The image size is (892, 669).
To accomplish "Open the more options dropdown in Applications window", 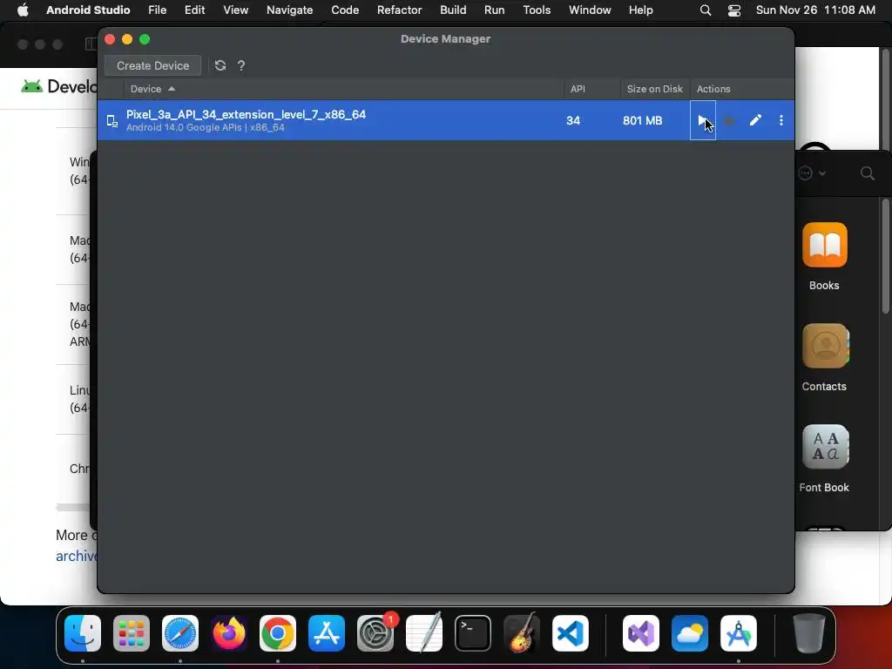I will 812,173.
